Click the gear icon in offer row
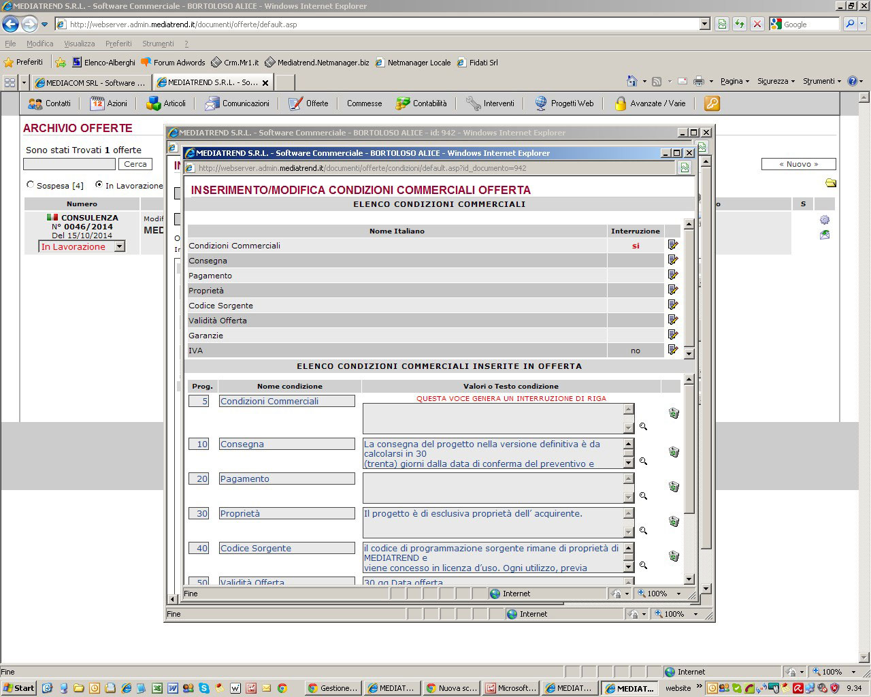Screen dimensions: 871x697 [x=825, y=220]
